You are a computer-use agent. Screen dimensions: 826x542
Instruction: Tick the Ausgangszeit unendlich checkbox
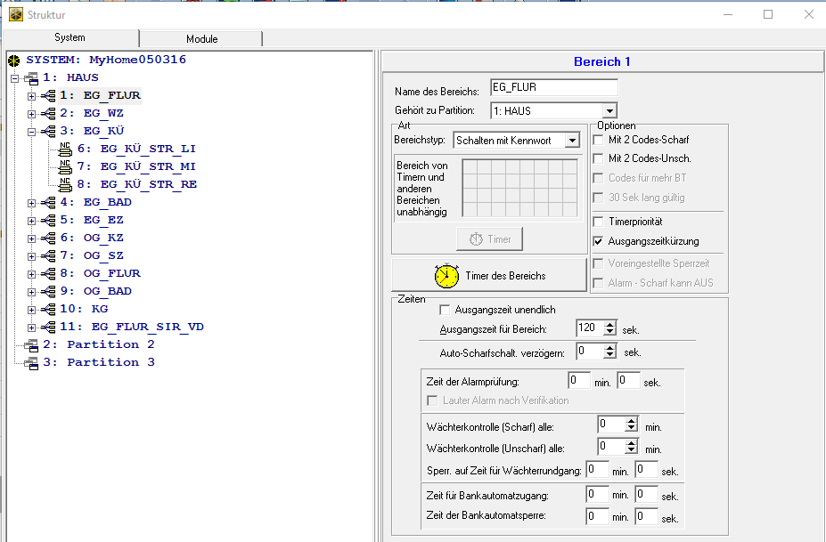coord(445,310)
